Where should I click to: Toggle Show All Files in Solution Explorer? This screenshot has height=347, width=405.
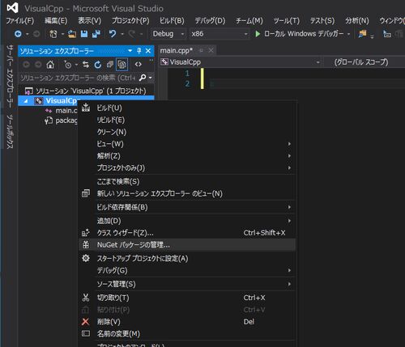(122, 65)
